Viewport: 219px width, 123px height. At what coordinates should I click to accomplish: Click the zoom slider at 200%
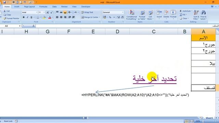coord(203,121)
